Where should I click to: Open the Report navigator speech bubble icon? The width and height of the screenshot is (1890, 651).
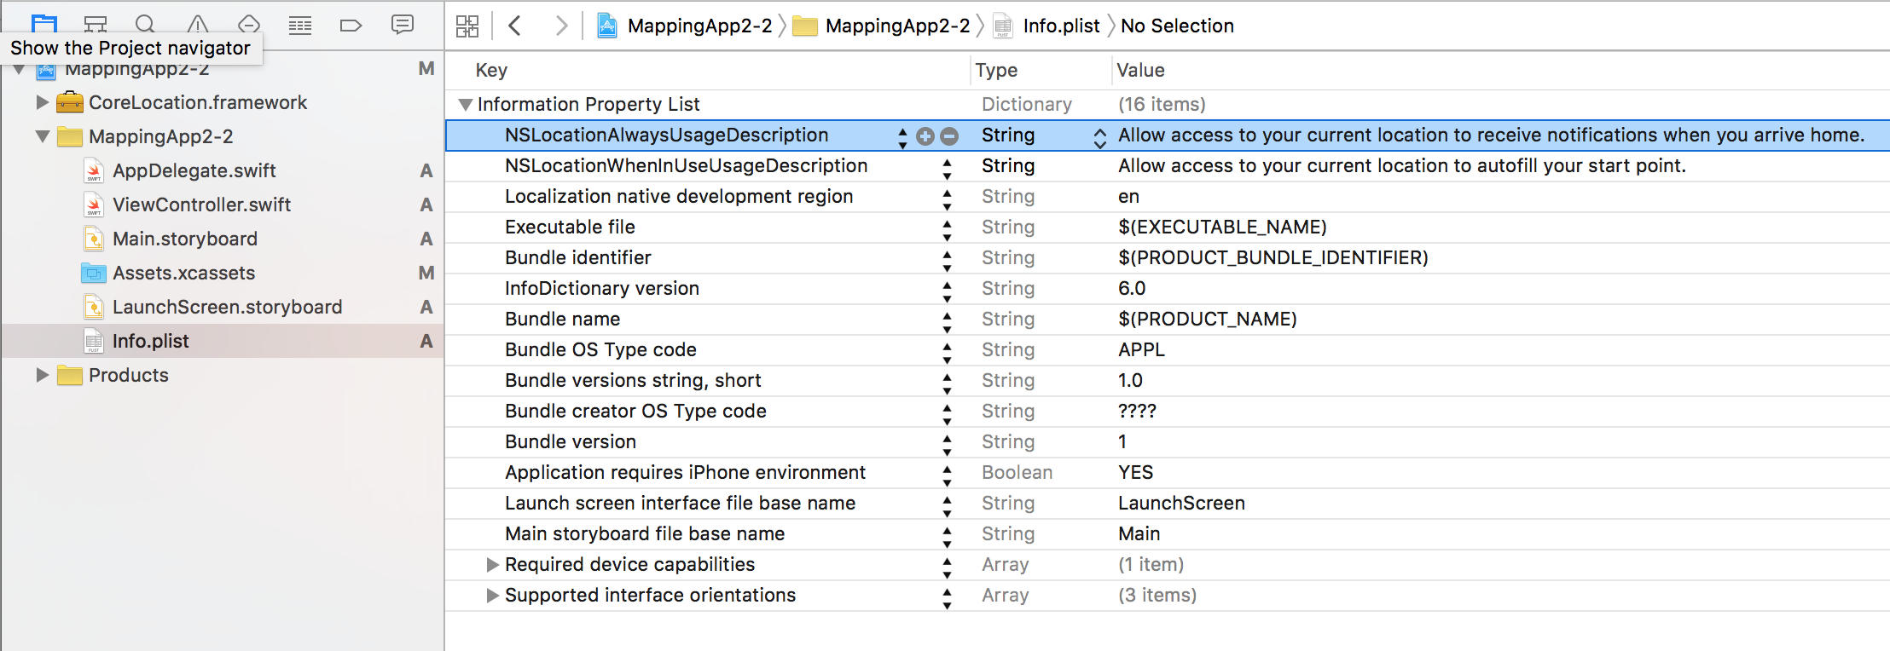click(x=402, y=24)
